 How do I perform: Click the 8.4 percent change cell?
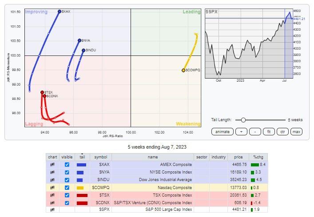pos(258,165)
